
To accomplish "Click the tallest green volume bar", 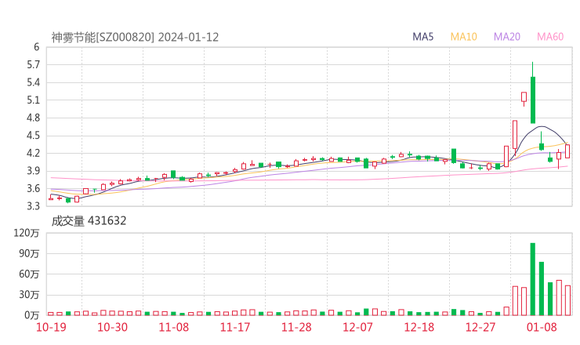I will coord(533,279).
